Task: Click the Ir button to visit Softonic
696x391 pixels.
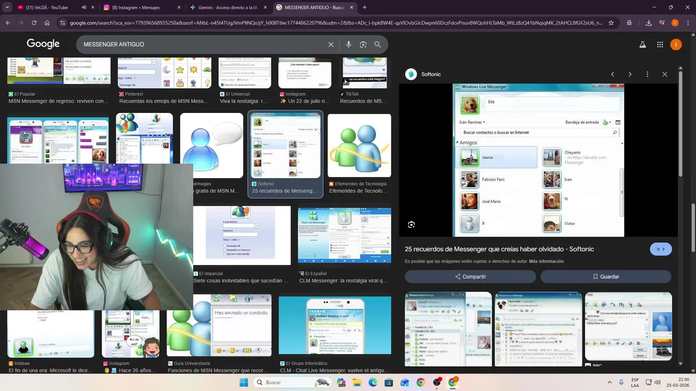Action: [661, 249]
